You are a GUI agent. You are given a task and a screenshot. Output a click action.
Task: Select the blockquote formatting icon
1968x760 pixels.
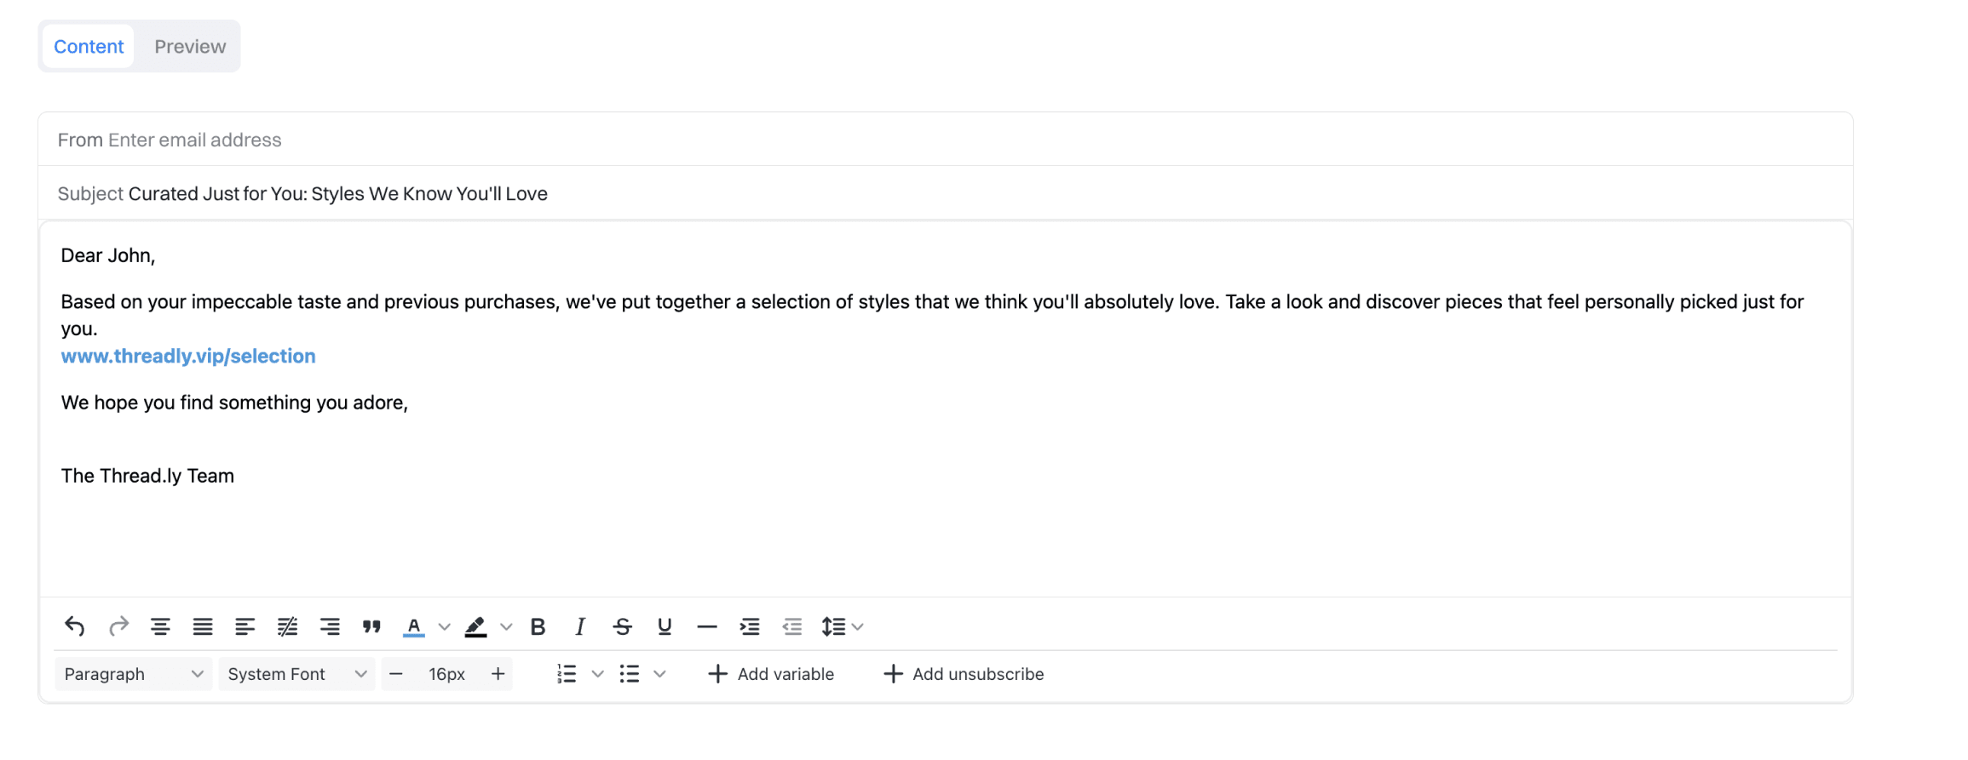(371, 626)
